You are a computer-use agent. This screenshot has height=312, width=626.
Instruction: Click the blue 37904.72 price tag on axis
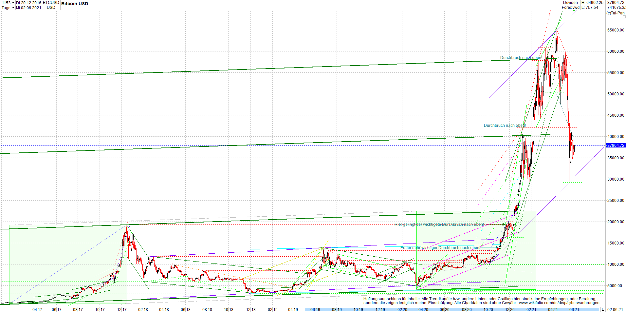(x=616, y=145)
